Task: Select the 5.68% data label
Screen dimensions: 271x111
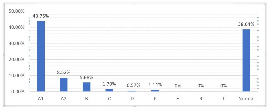Action: [x=87, y=77]
